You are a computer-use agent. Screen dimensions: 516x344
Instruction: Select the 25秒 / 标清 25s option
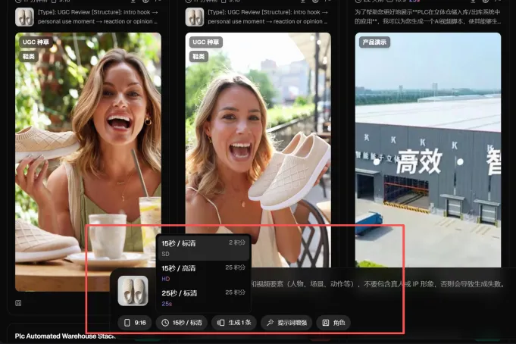[x=203, y=296]
